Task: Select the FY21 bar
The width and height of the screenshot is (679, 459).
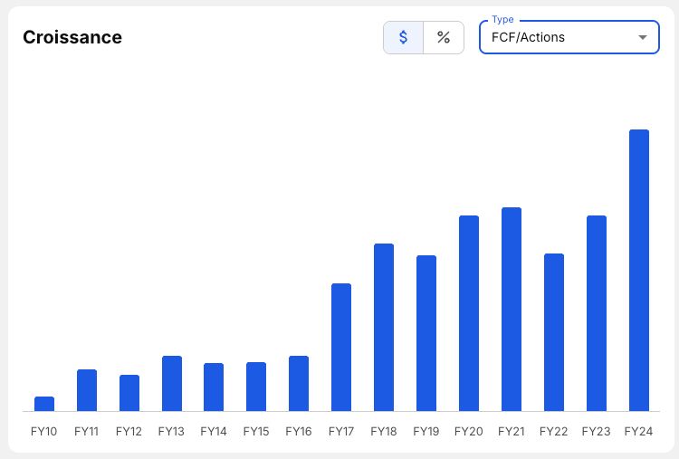Action: pyautogui.click(x=512, y=310)
